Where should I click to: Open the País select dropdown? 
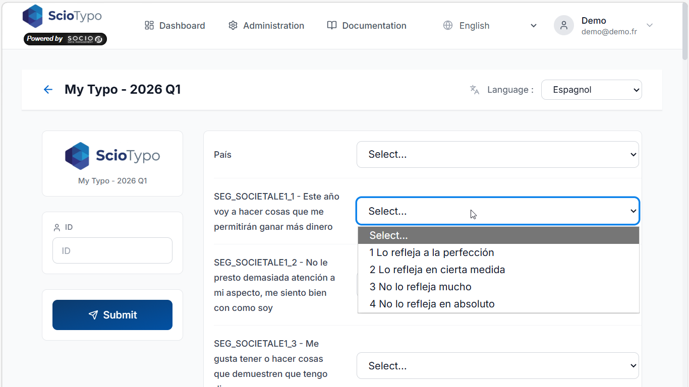point(498,154)
